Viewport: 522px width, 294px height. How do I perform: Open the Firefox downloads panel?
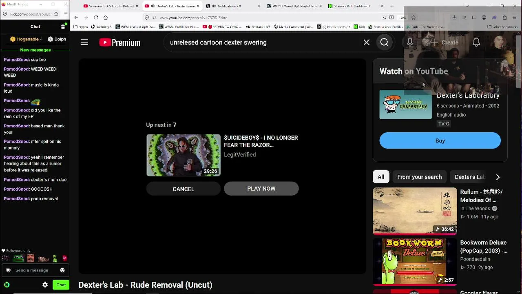coord(454,18)
